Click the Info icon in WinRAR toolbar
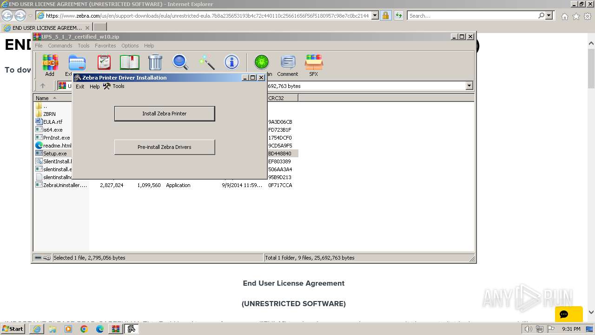The width and height of the screenshot is (595, 335). [x=231, y=62]
